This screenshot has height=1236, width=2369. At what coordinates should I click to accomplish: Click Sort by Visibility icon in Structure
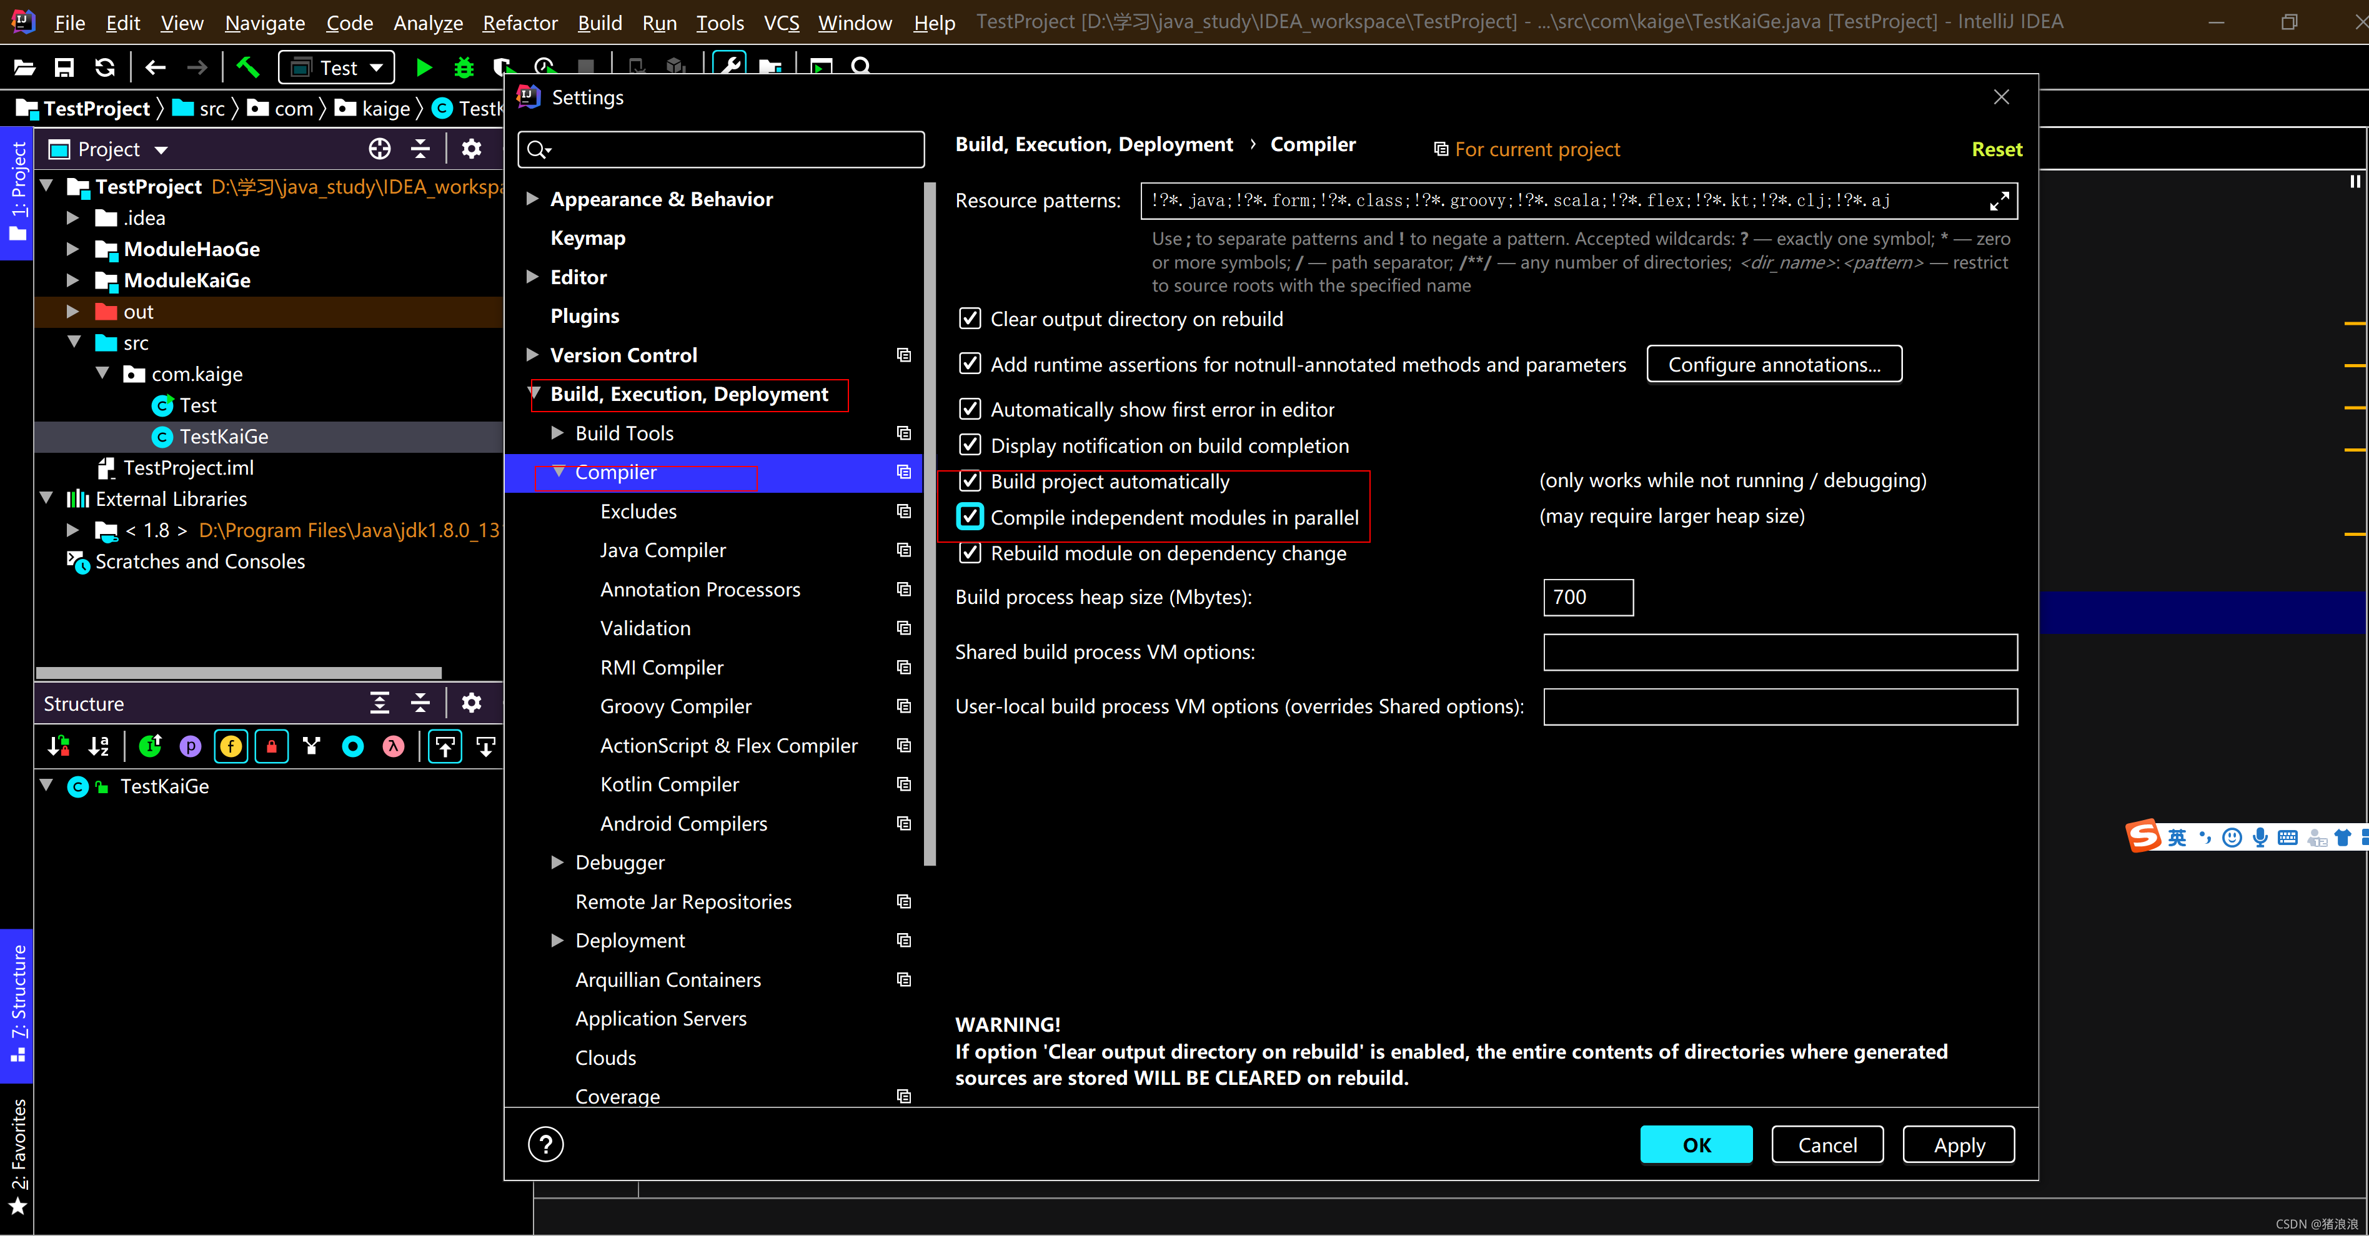tap(58, 746)
